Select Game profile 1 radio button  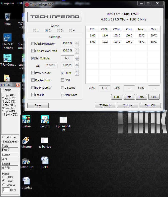(35, 30)
